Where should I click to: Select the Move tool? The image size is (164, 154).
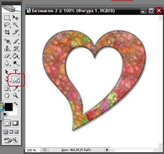pyautogui.click(x=15, y=17)
